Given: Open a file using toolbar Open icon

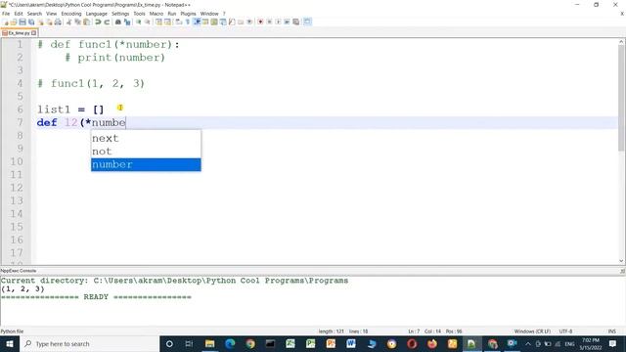Looking at the screenshot, I should [14, 22].
